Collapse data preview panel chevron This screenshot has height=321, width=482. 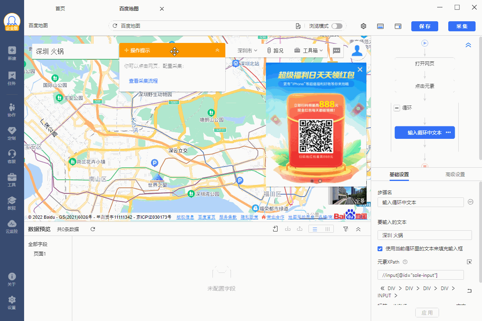(358, 229)
